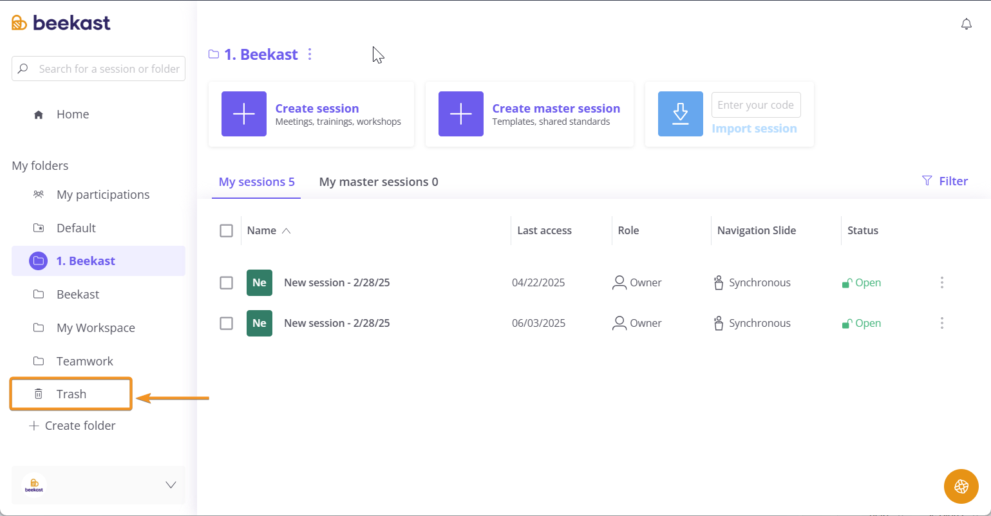The image size is (991, 516).
Task: Open the 1. Beekast folder options menu
Action: pos(310,54)
